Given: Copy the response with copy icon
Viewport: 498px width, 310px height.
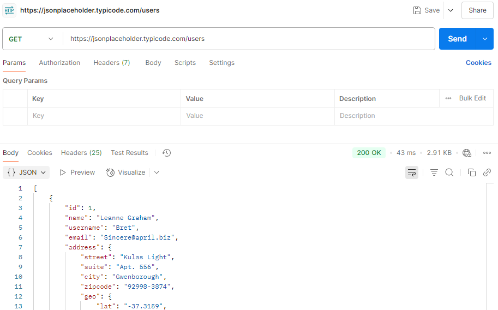Looking at the screenshot, I should [x=472, y=172].
